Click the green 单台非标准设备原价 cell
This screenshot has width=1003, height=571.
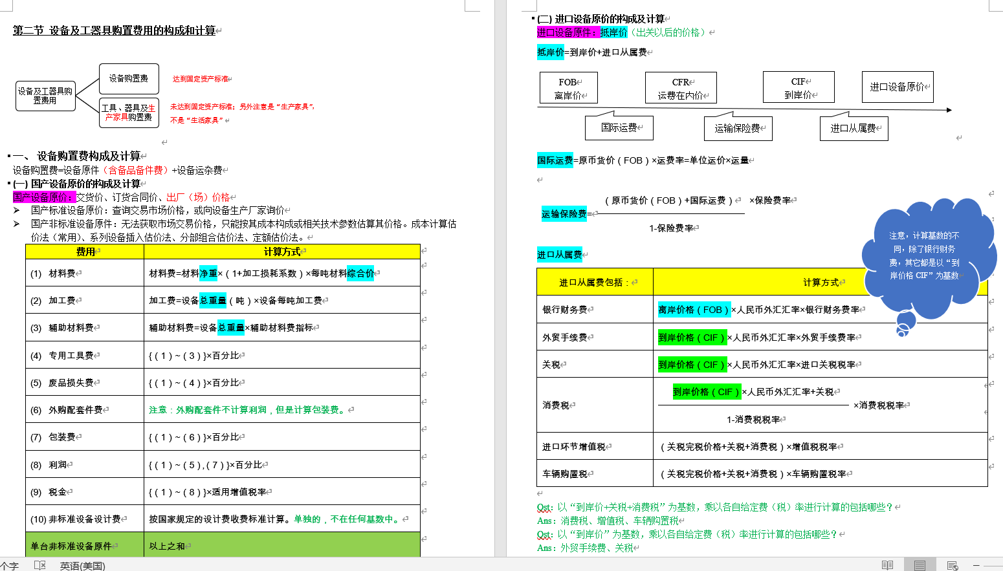click(85, 545)
